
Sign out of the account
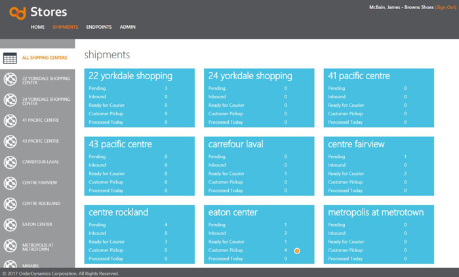445,7
